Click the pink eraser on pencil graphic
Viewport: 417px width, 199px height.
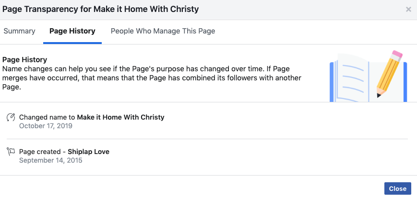[397, 55]
